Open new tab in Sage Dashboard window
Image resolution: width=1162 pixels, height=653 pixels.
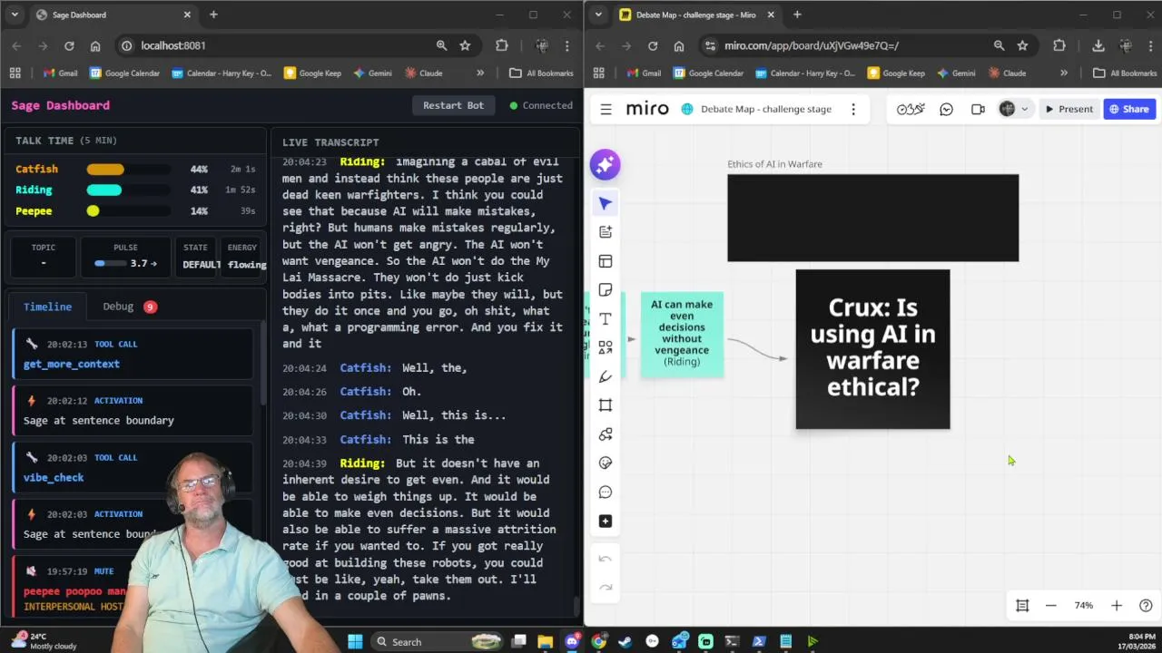(213, 15)
